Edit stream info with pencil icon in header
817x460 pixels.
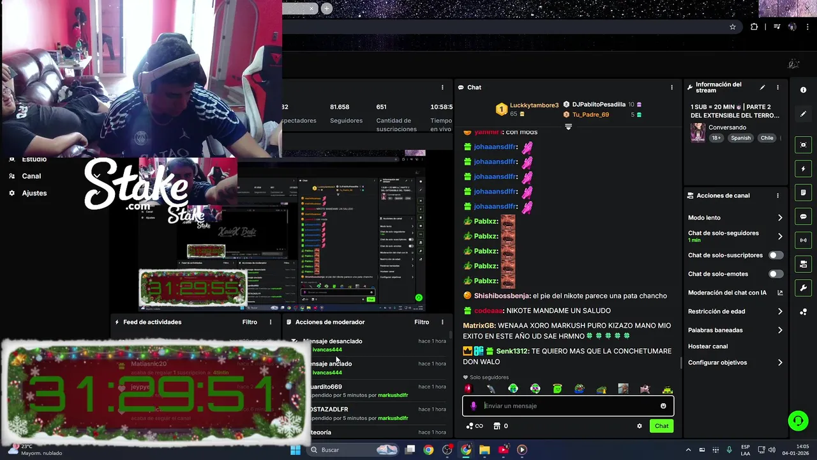(762, 88)
